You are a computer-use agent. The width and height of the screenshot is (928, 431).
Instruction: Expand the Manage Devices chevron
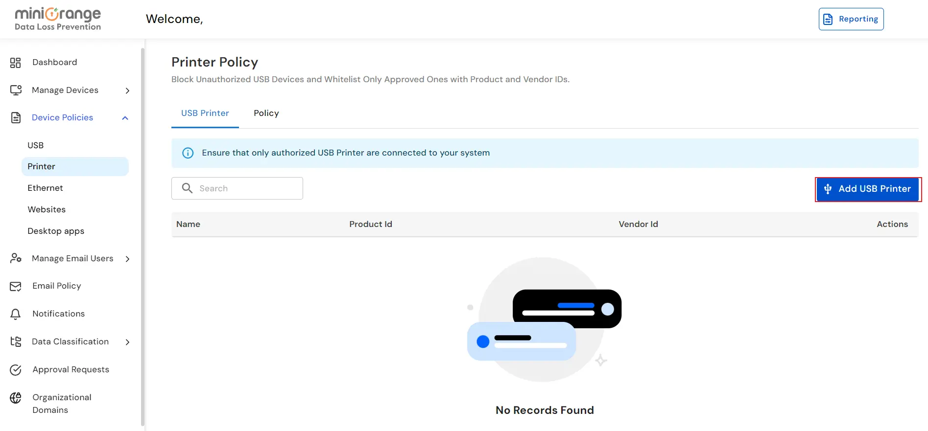(127, 91)
